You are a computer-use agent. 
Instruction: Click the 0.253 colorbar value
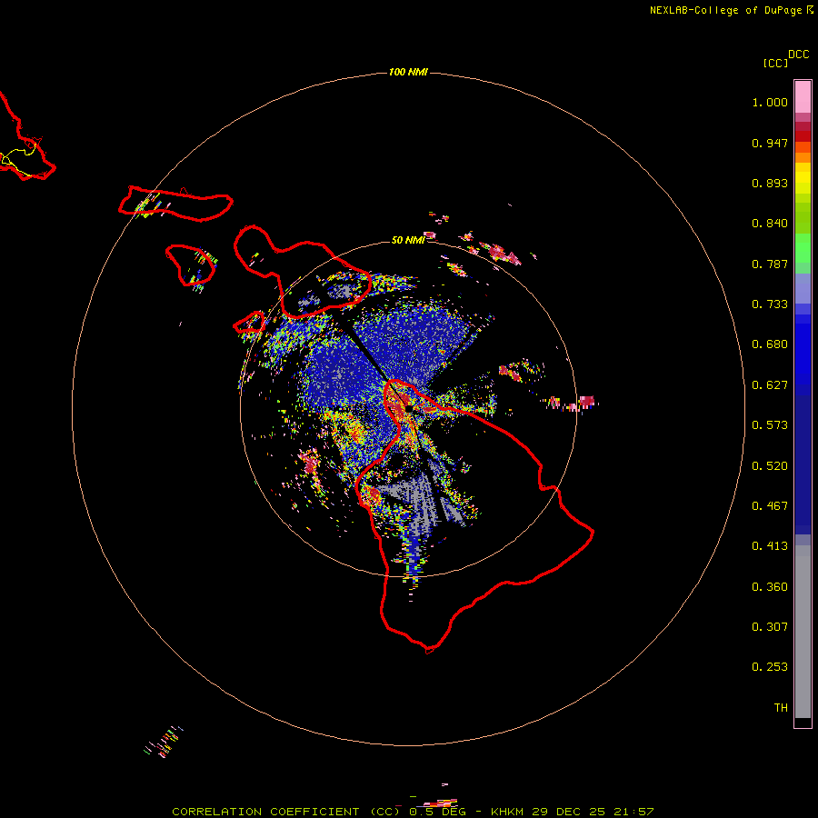770,667
